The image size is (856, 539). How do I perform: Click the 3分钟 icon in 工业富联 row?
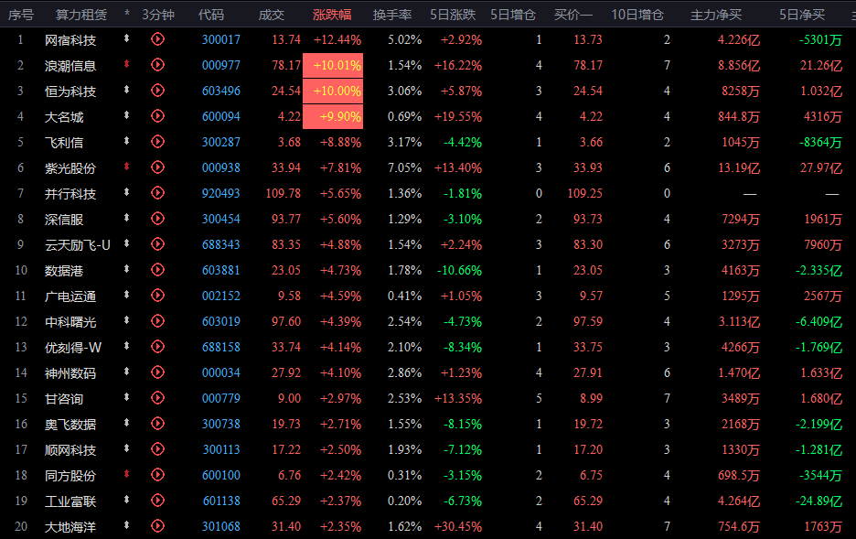(x=157, y=501)
